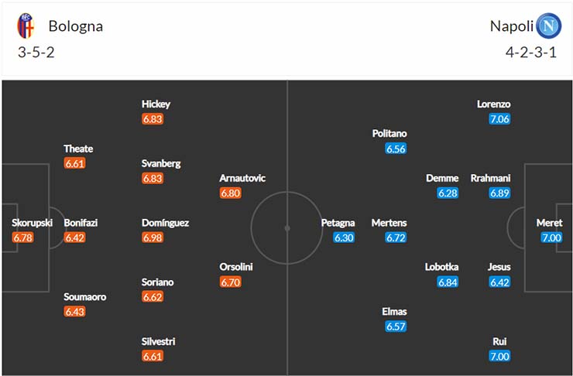Select Mertens' 6.72 rating badge

click(396, 238)
